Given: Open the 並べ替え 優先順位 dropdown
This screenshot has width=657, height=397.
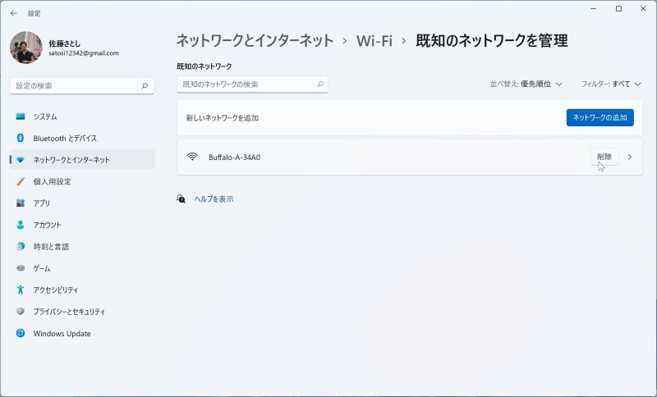Looking at the screenshot, I should tap(526, 84).
